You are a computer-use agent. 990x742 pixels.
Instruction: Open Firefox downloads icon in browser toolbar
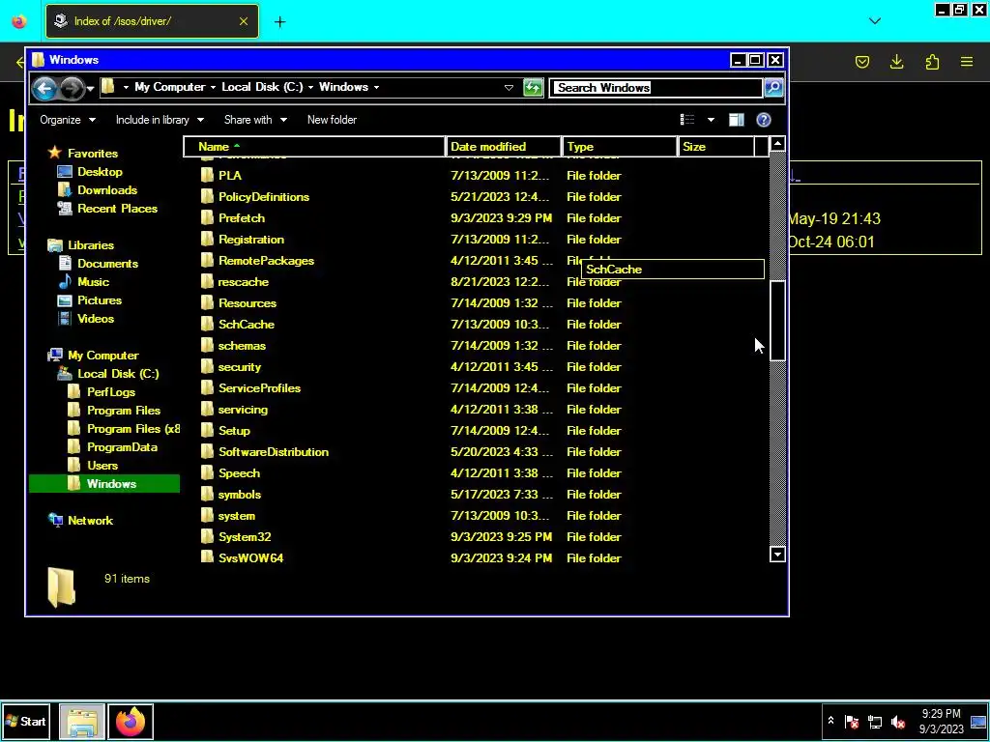click(x=896, y=62)
